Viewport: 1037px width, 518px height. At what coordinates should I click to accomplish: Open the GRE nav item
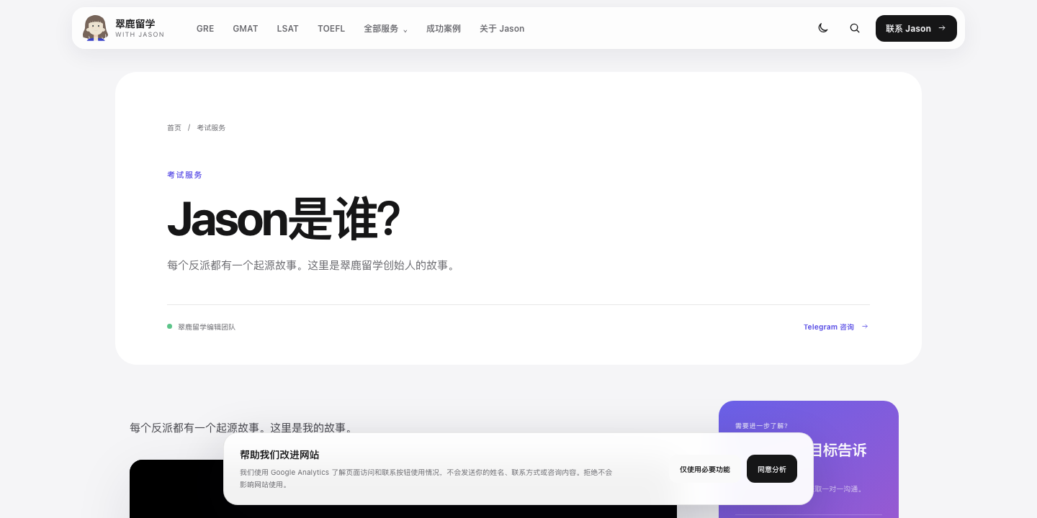tap(205, 29)
